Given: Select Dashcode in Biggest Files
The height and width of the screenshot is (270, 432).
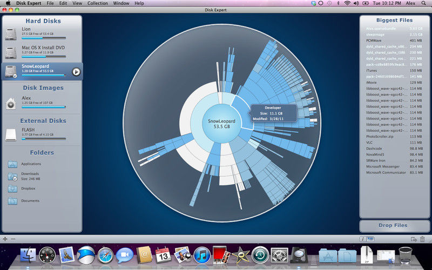Looking at the screenshot, I should click(x=394, y=148).
